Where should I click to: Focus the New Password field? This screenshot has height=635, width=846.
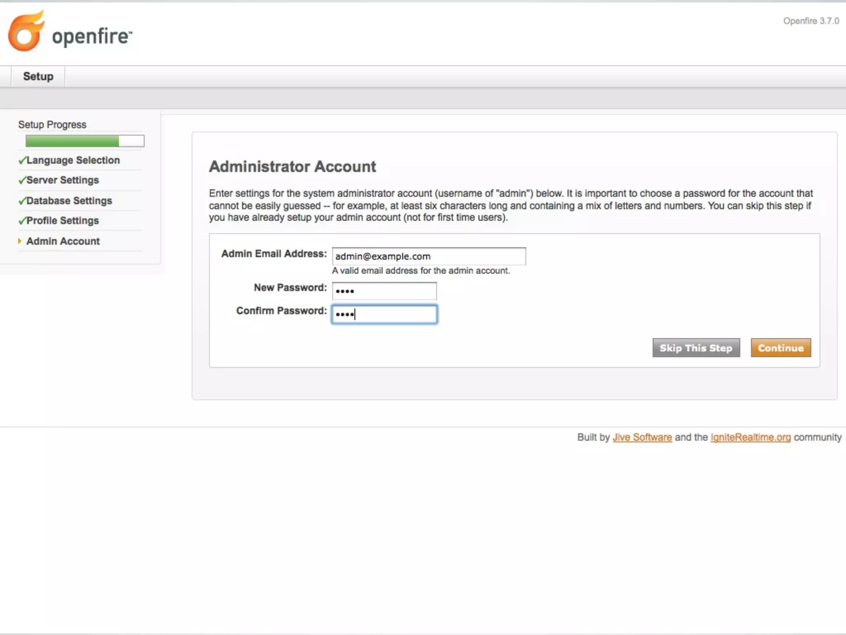384,291
